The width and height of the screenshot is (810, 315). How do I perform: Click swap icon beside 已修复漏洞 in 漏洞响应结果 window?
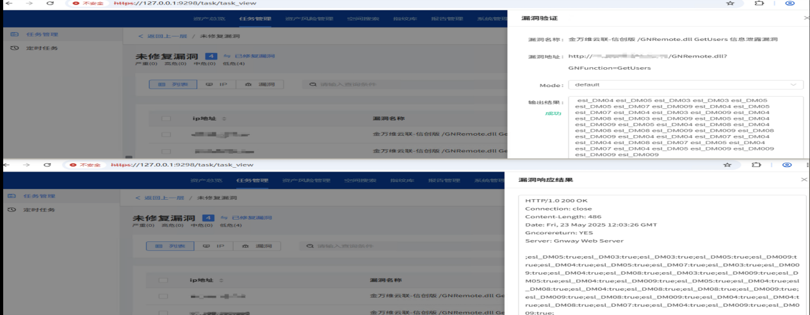click(x=225, y=218)
